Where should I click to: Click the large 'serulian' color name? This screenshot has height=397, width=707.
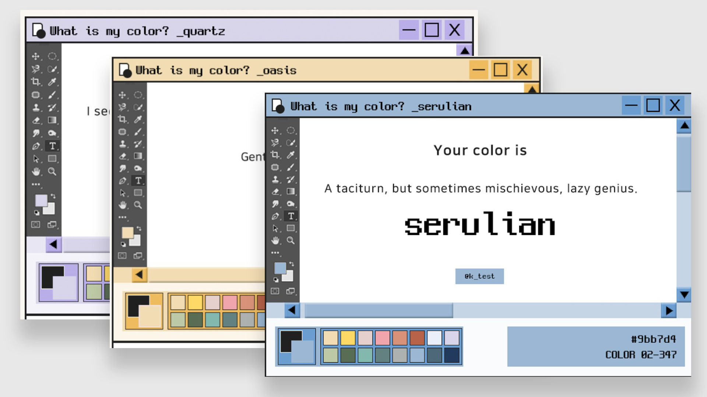tap(480, 223)
